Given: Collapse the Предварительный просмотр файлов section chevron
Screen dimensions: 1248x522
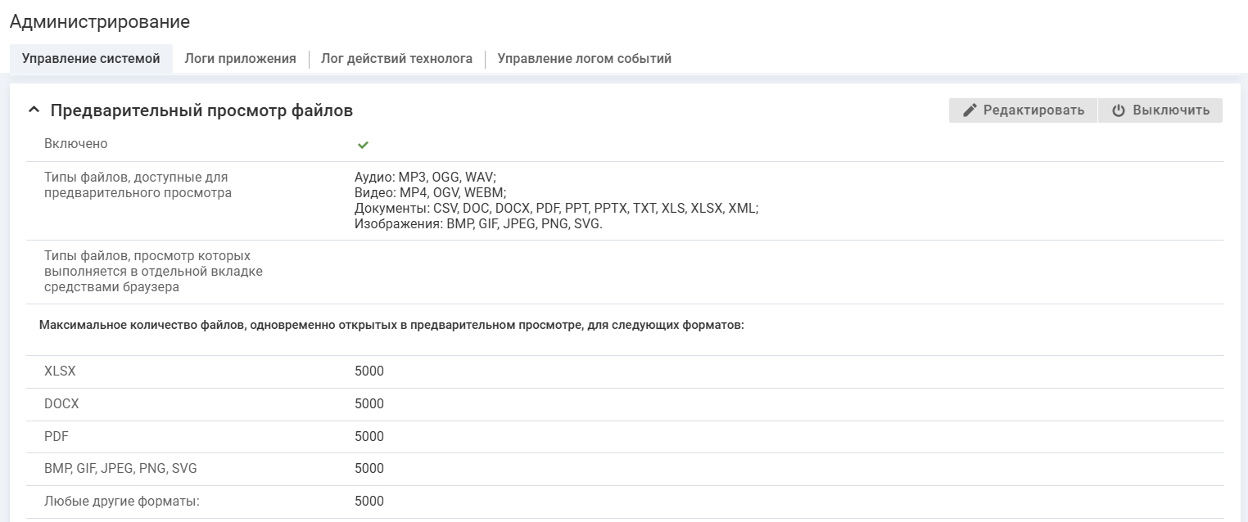Looking at the screenshot, I should (x=34, y=110).
